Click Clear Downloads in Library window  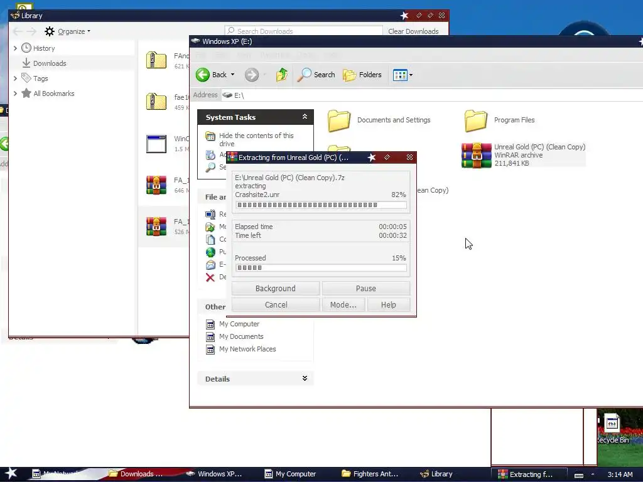413,31
